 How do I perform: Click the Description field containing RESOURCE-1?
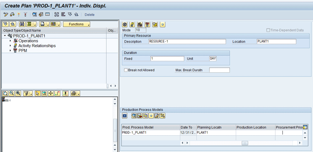(x=187, y=42)
